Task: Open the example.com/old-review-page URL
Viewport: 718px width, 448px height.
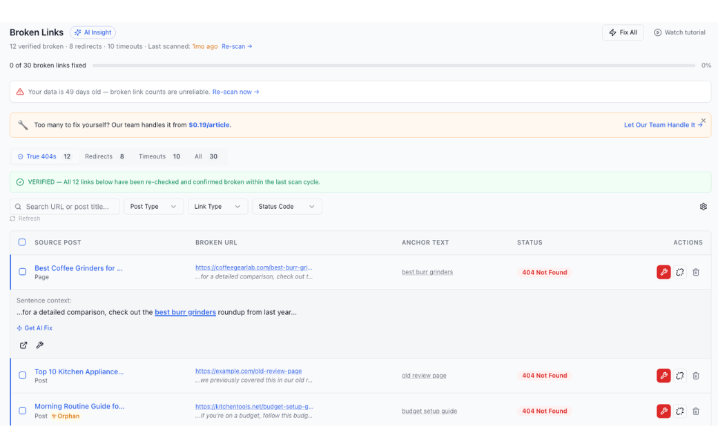Action: coord(249,371)
